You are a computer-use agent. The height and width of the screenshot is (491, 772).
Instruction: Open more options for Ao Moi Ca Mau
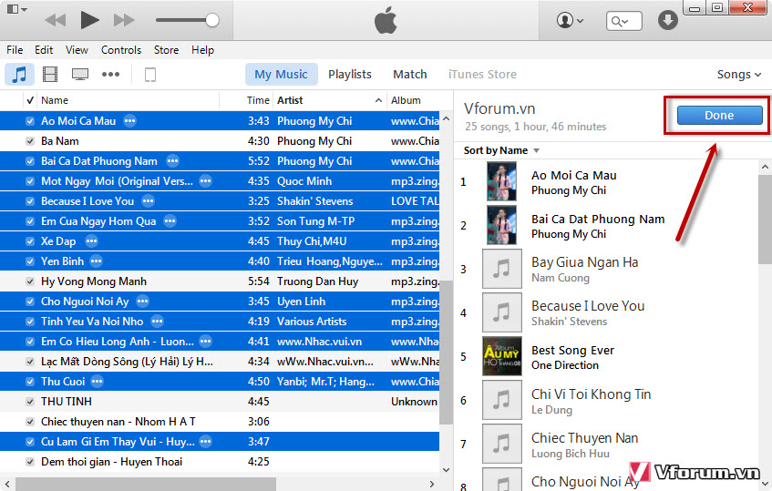[130, 121]
